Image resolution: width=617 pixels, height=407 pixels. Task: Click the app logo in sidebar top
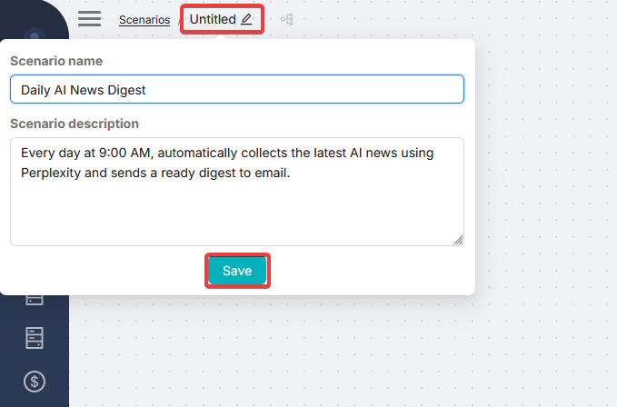35,35
